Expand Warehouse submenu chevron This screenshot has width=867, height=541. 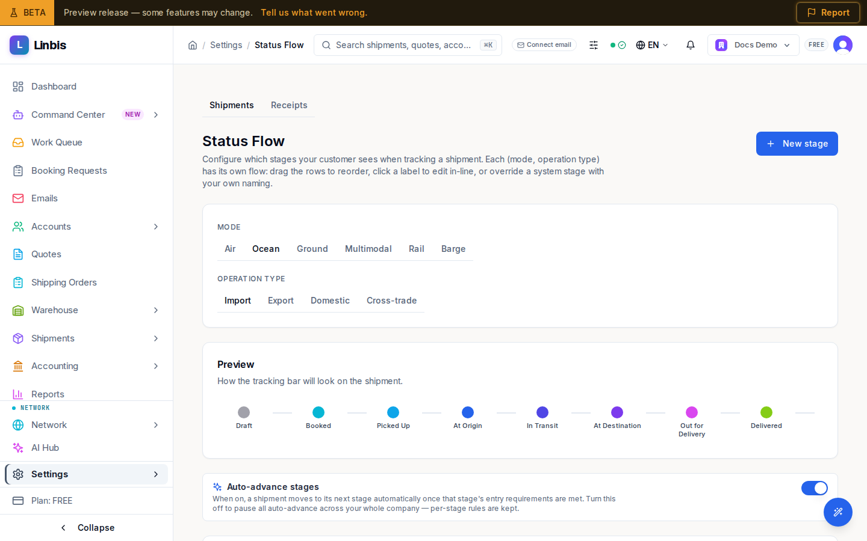coord(156,310)
